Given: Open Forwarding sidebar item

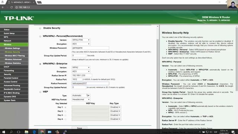Looking at the screenshot, I should (x=14, y=70).
